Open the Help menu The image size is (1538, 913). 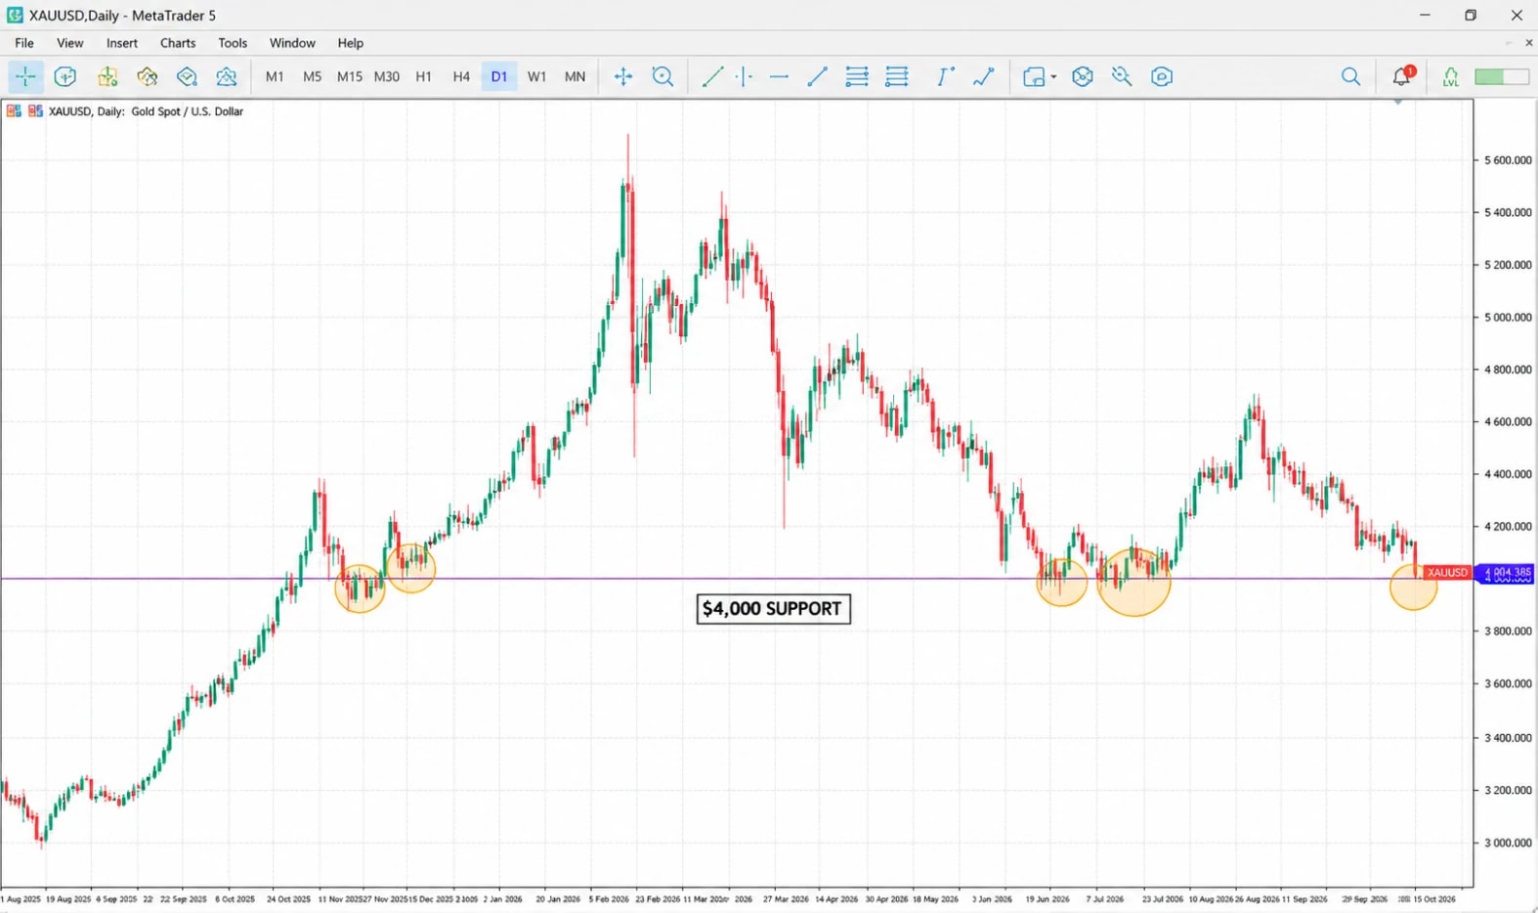(351, 43)
